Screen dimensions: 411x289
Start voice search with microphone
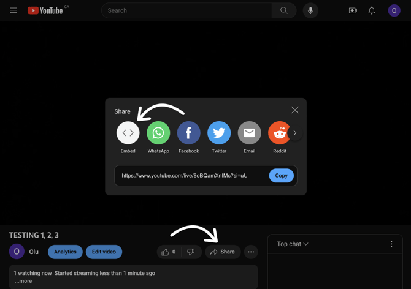click(x=310, y=10)
